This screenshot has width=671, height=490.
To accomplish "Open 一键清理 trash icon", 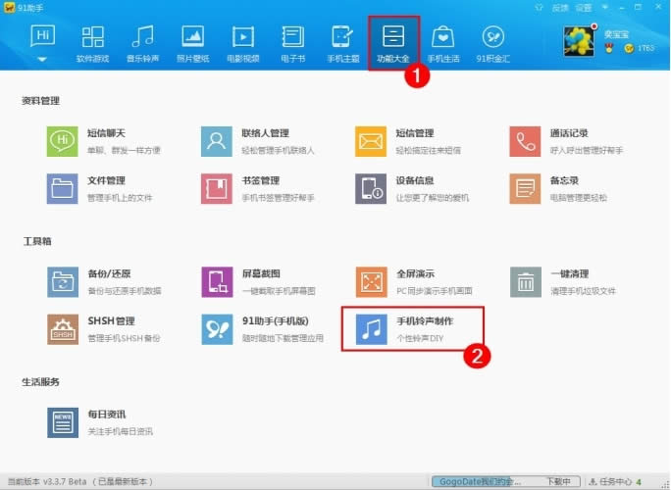I will (526, 282).
